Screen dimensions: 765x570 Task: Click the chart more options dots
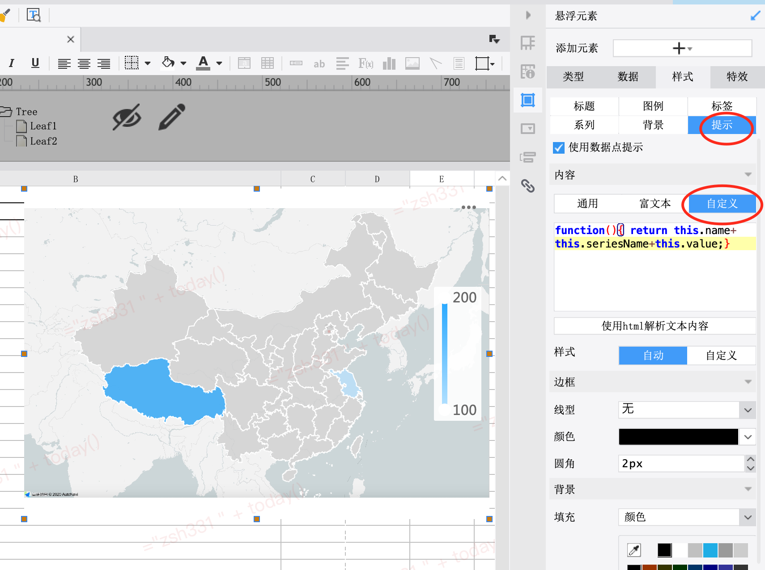[468, 207]
